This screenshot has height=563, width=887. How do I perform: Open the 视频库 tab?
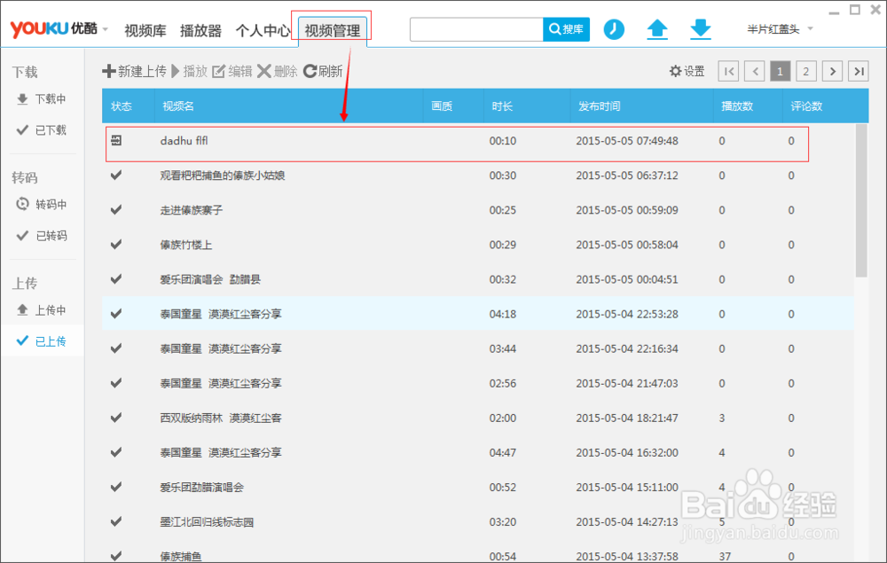pyautogui.click(x=145, y=30)
